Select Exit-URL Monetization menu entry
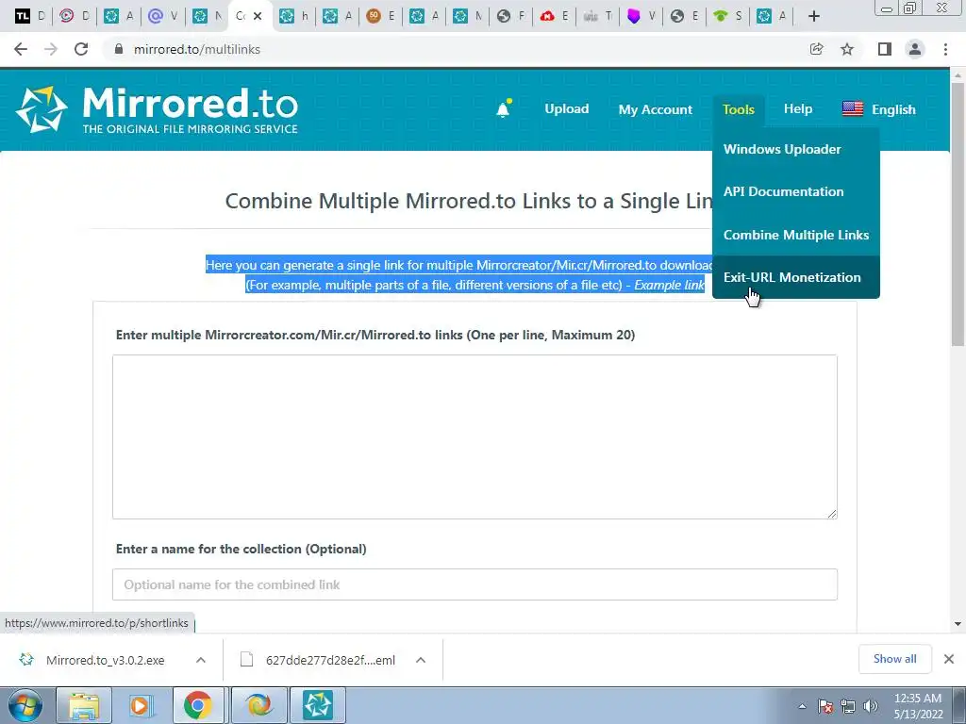 tap(792, 277)
